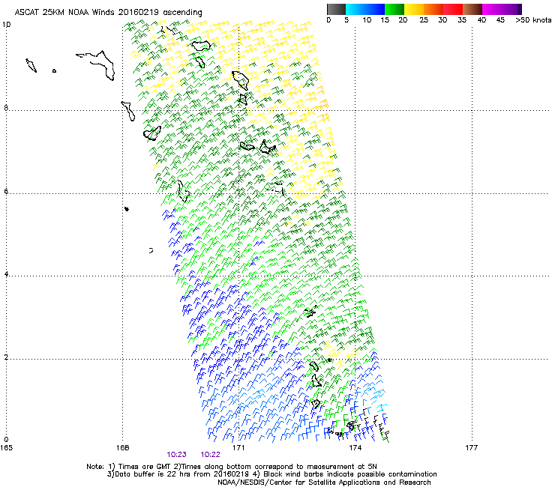Click the green 15-20 knots legend swatch

point(394,9)
